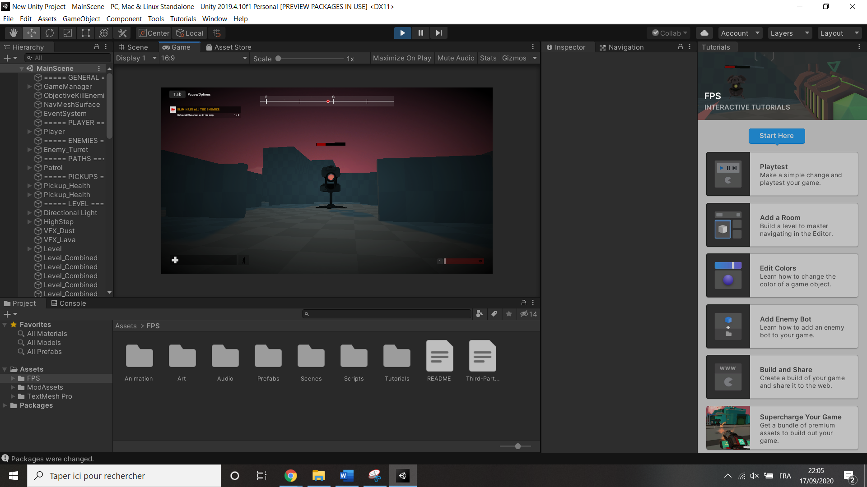Screen dimensions: 867x487
Task: Open the Account dropdown
Action: (740, 33)
